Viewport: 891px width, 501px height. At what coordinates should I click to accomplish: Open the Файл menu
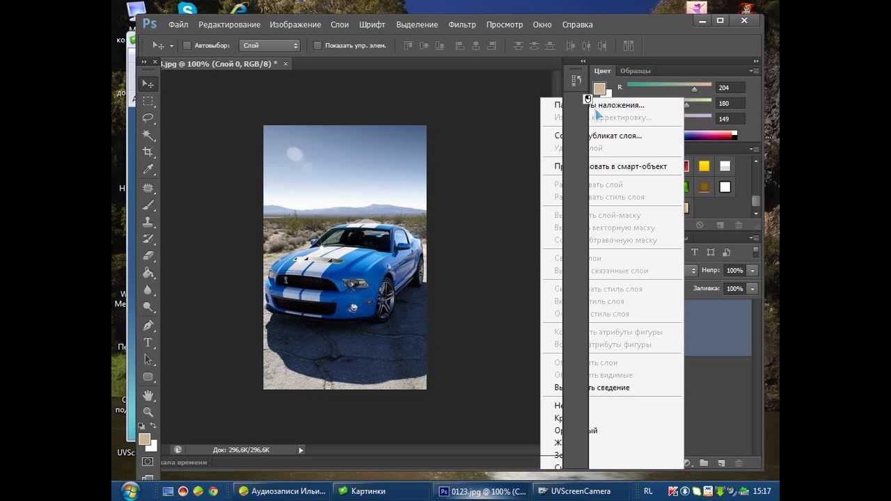click(x=178, y=24)
